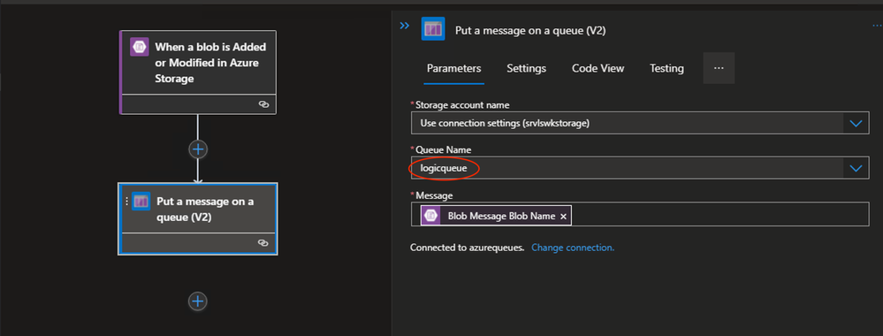
Task: Select the blob Added or Modified trigger node
Action: pyautogui.click(x=198, y=73)
